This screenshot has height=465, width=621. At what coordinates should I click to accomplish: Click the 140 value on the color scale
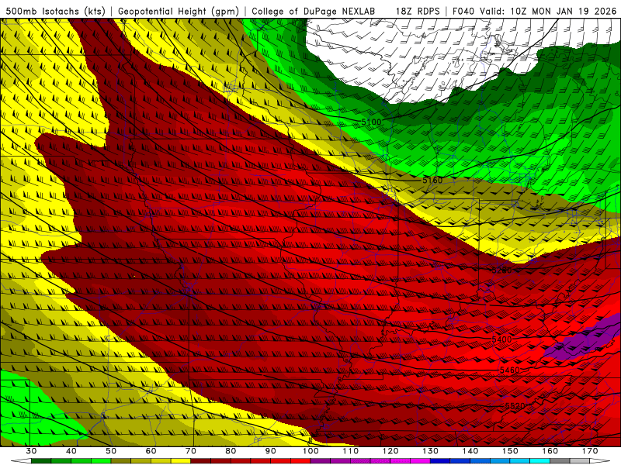click(x=470, y=451)
